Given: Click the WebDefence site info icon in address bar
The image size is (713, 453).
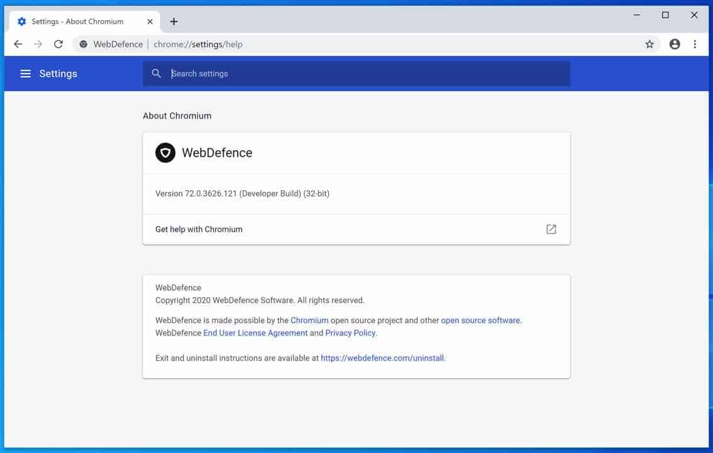Looking at the screenshot, I should pyautogui.click(x=83, y=44).
